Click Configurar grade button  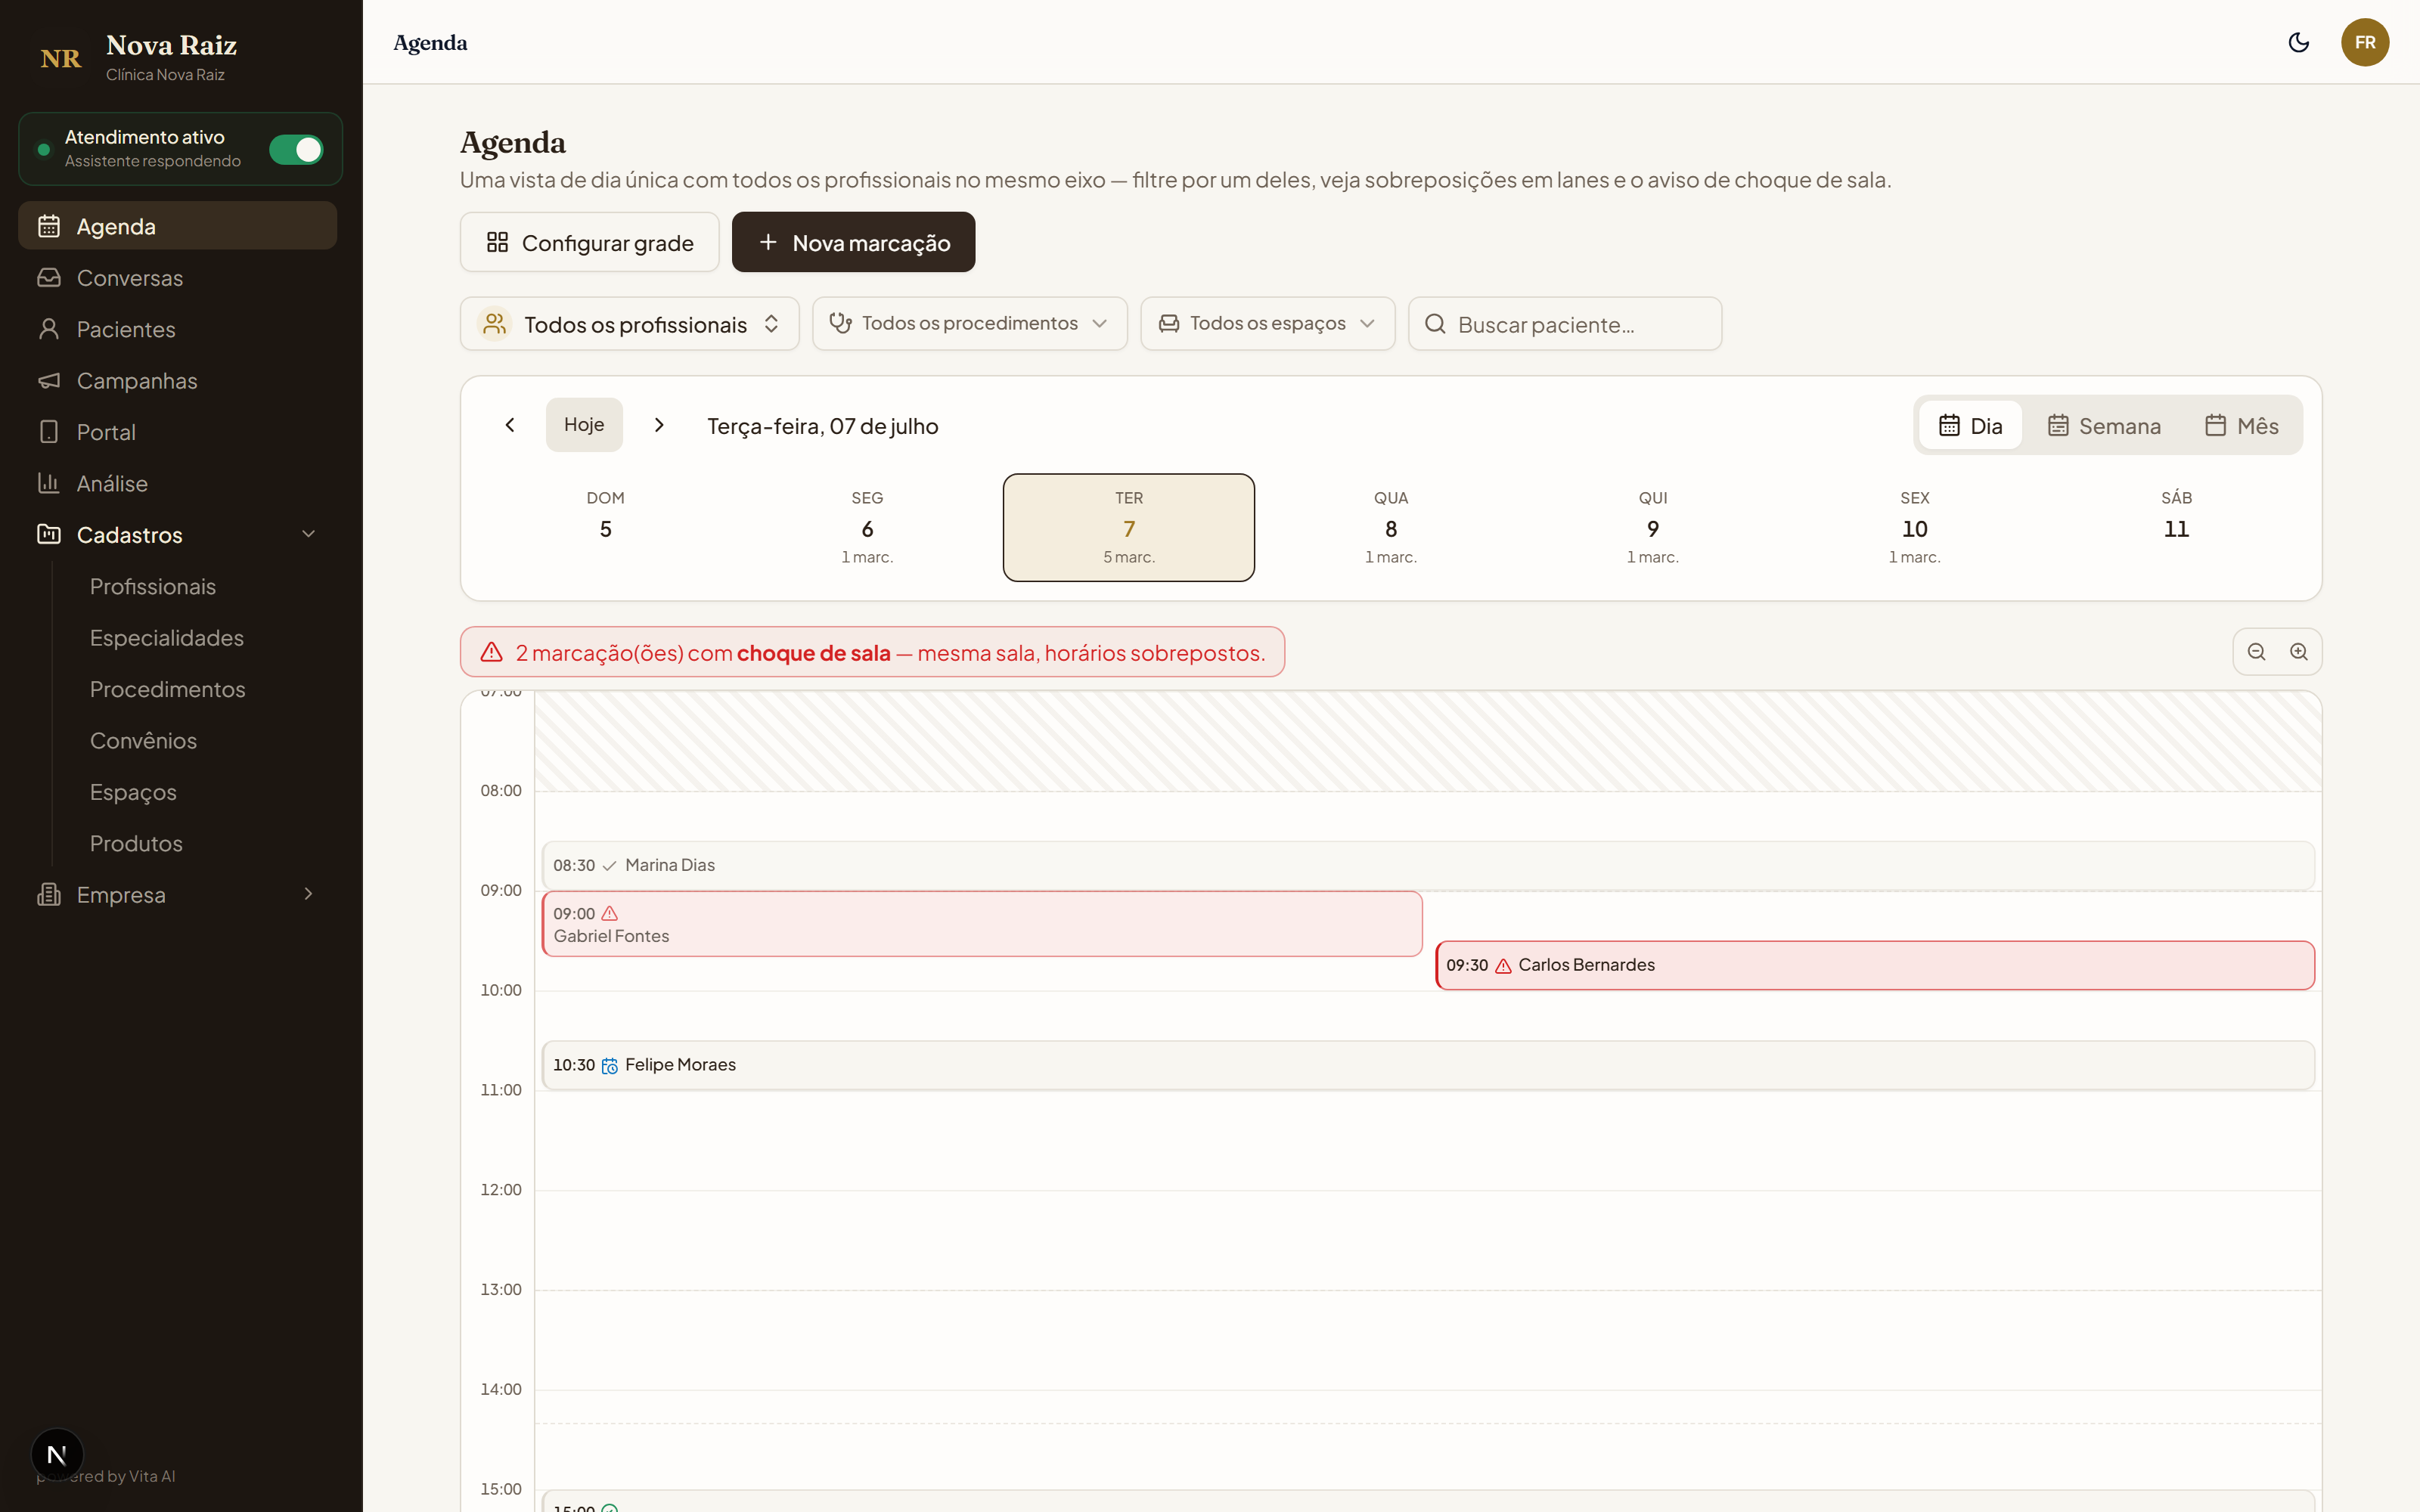point(589,242)
